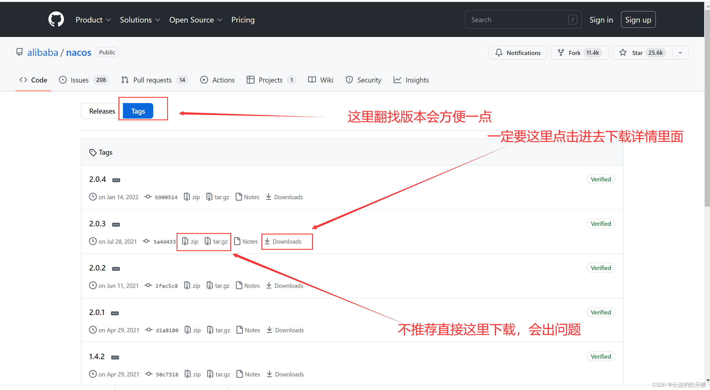Select the Tags view button
Screen dimensions: 710x390
(x=138, y=111)
